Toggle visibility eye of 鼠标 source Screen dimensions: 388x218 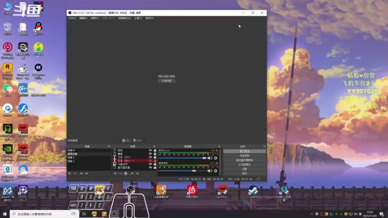pos(150,150)
